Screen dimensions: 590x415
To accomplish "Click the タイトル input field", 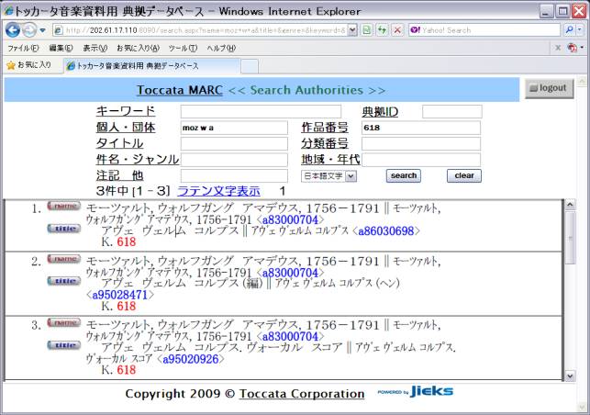I will [x=234, y=143].
